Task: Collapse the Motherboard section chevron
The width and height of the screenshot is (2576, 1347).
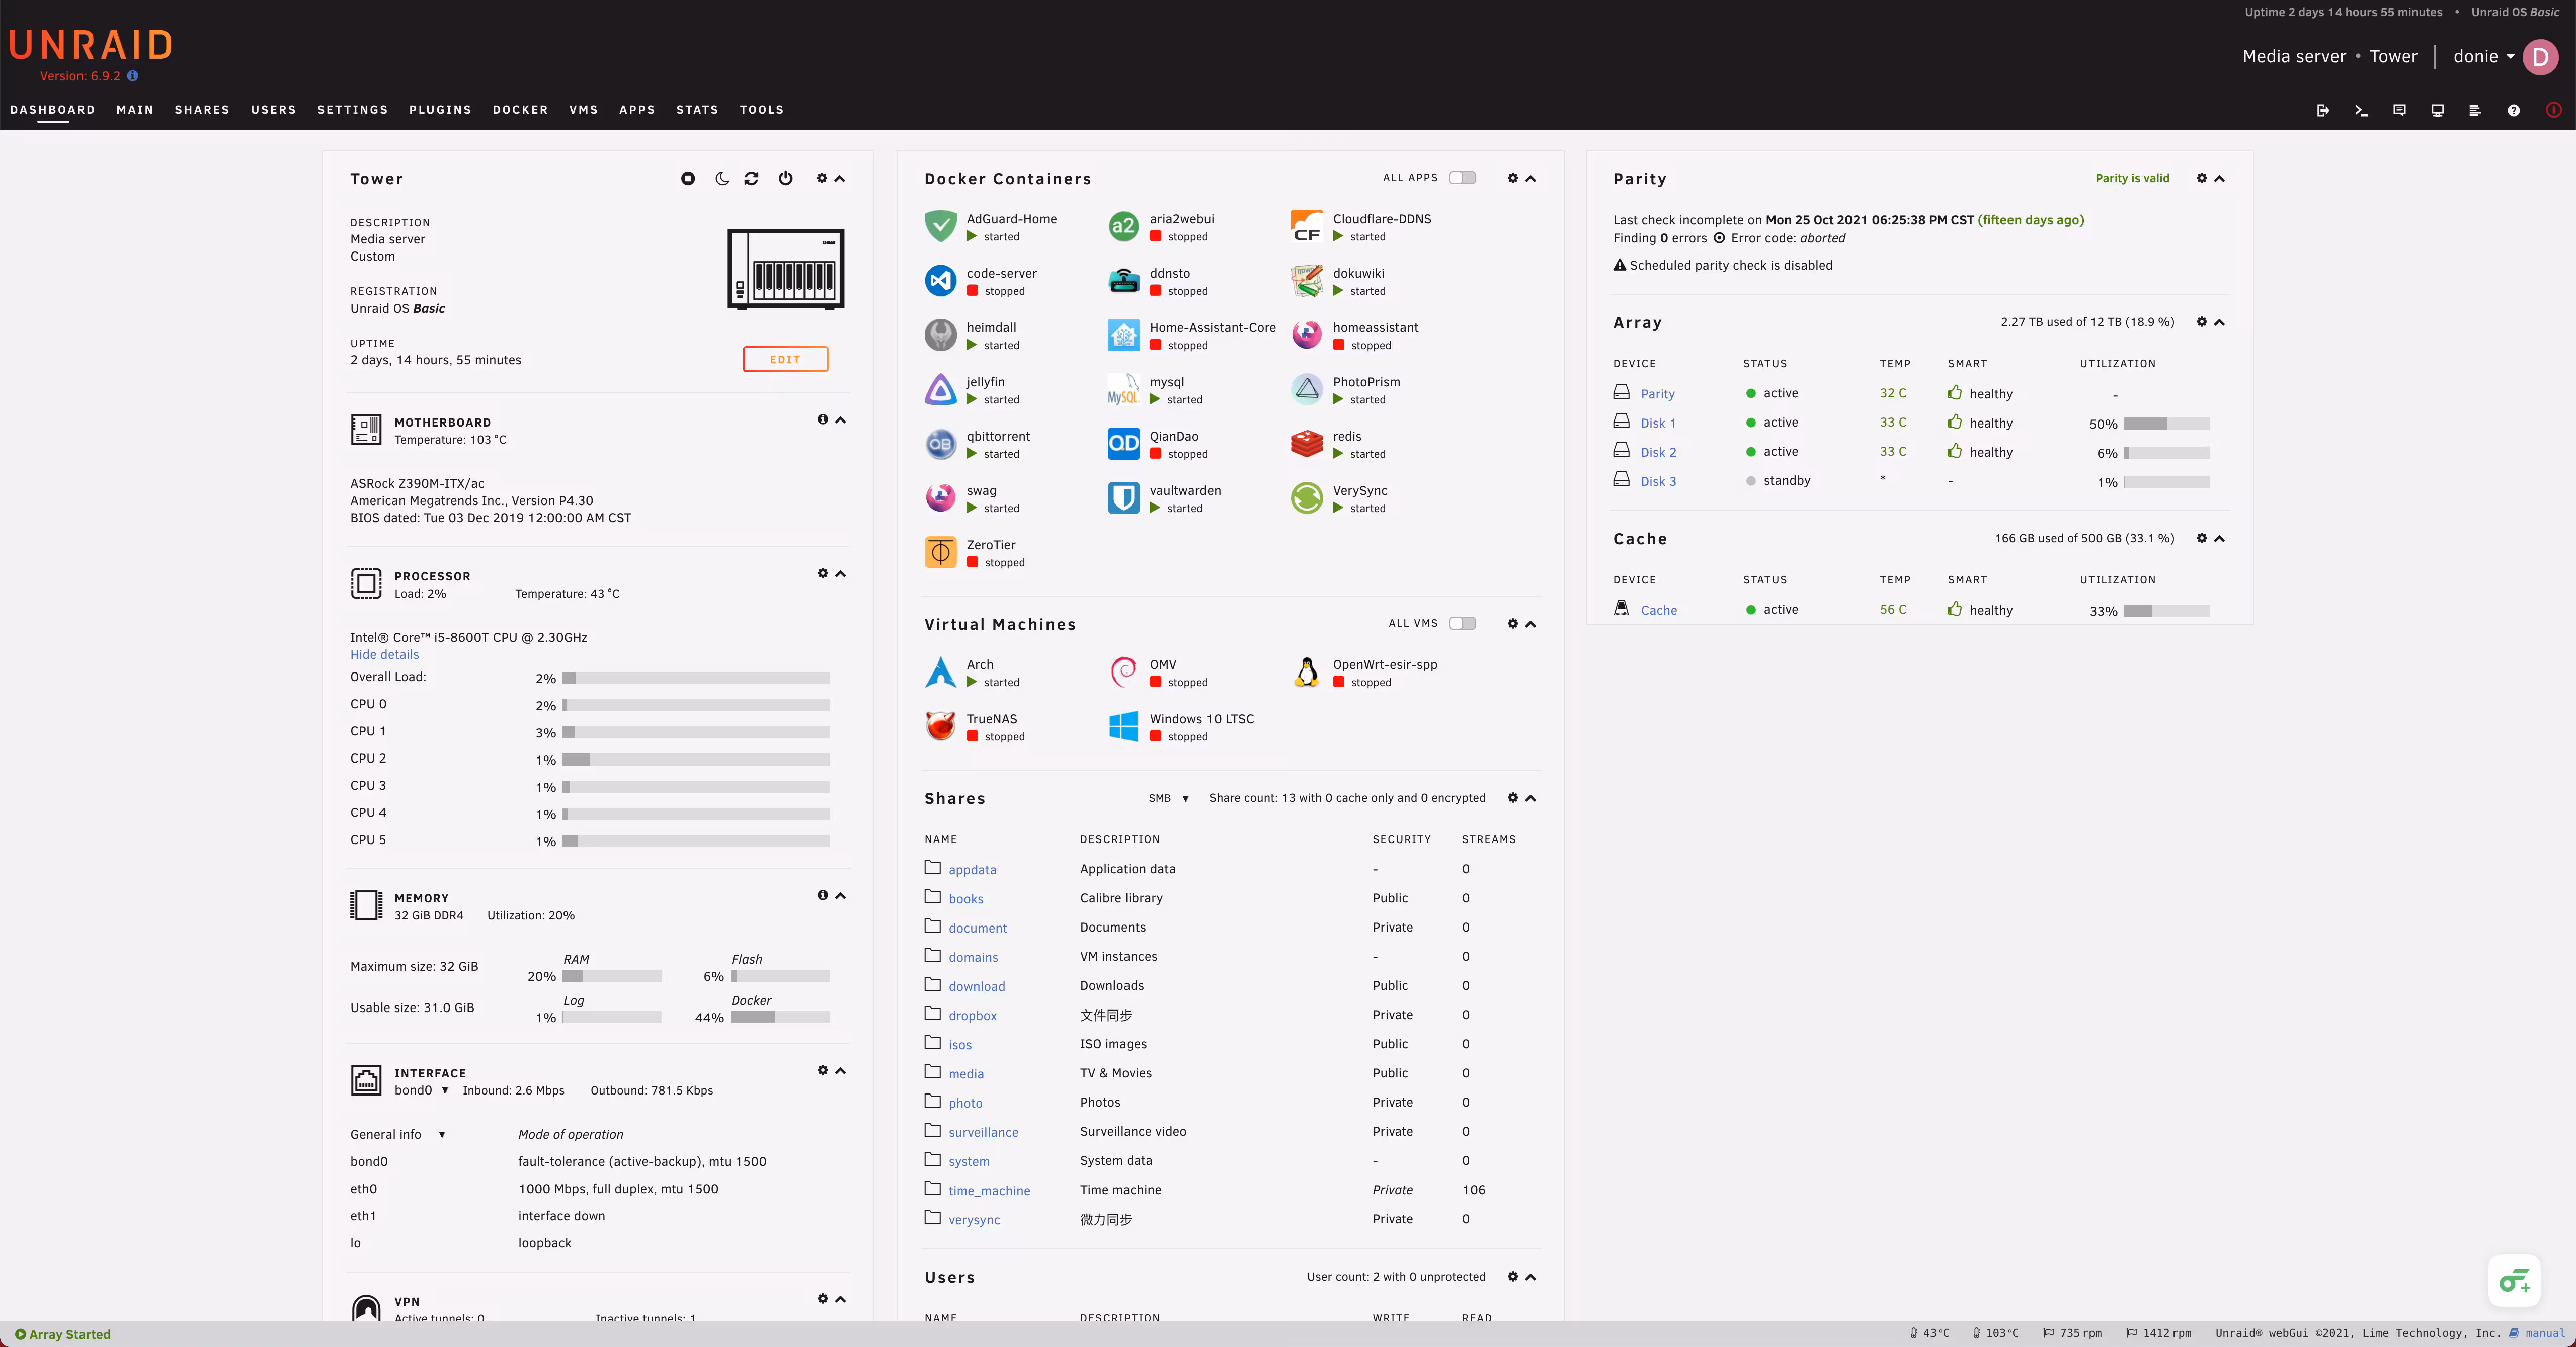Action: (841, 420)
